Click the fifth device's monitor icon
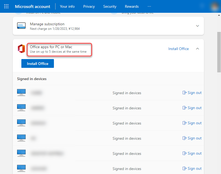Viewport: 221px width, 174px height. click(21, 153)
